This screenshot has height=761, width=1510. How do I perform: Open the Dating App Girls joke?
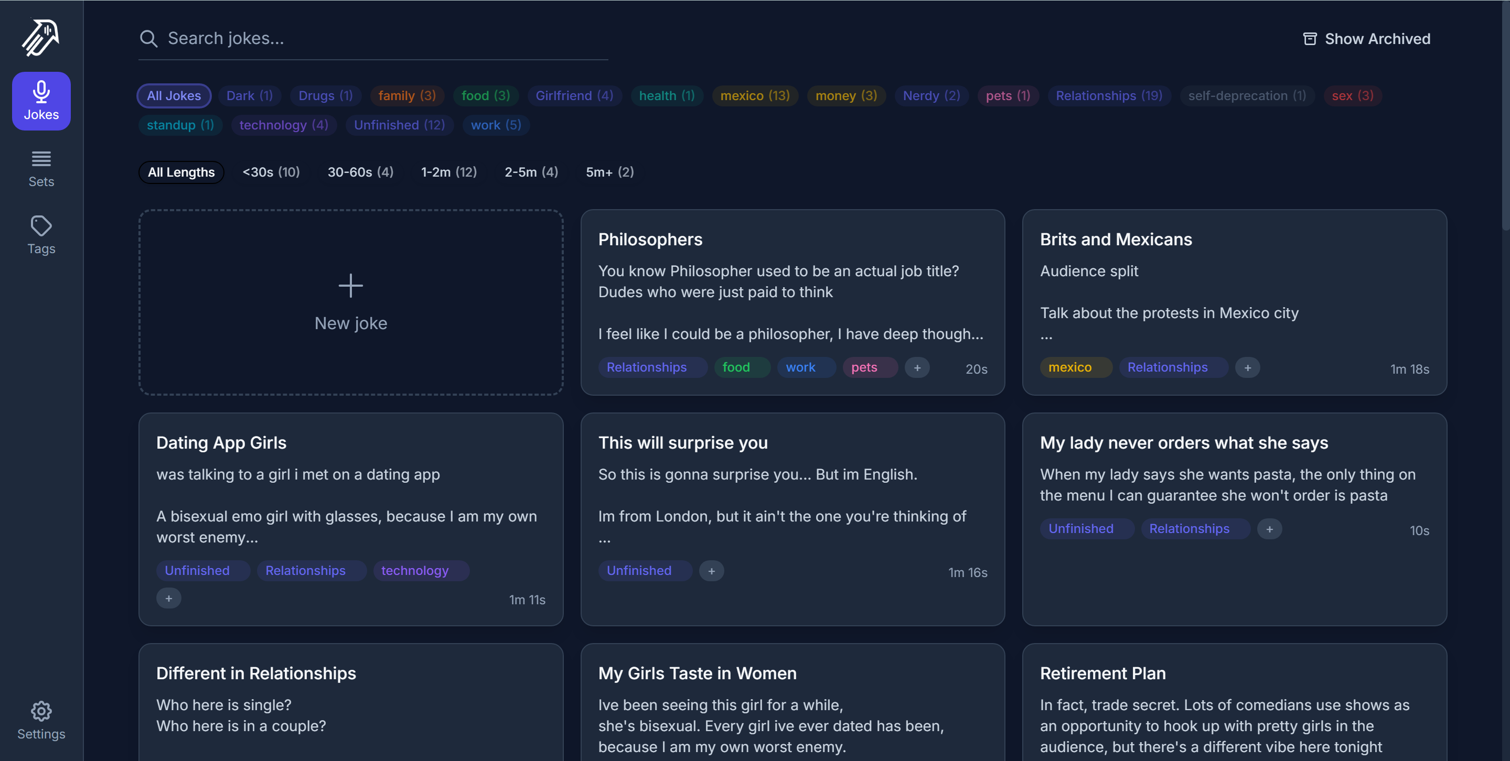click(221, 443)
